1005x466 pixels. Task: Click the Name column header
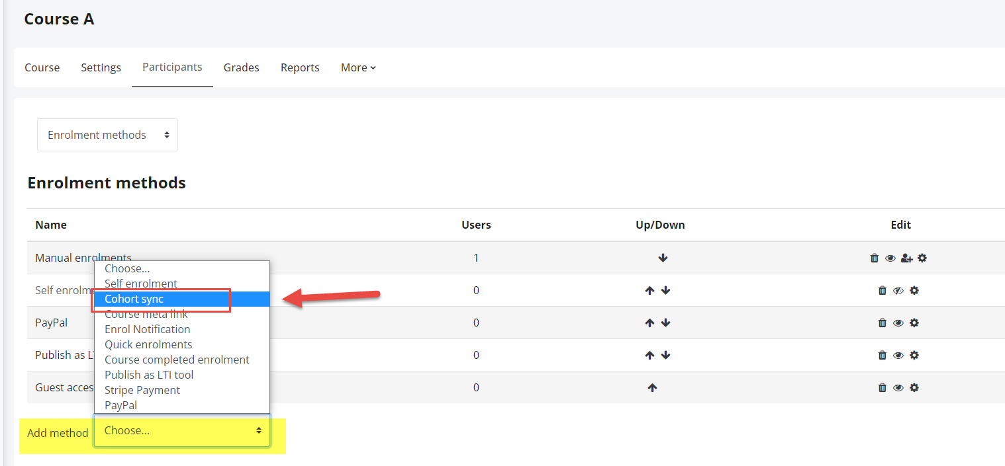pyautogui.click(x=51, y=225)
